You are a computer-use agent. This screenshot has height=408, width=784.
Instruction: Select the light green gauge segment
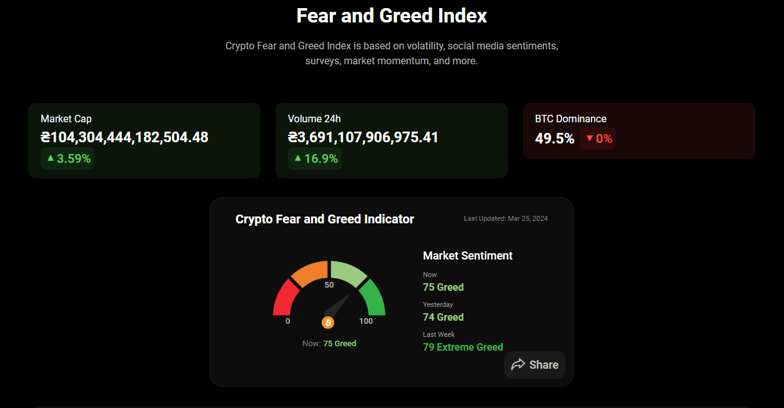(x=348, y=273)
